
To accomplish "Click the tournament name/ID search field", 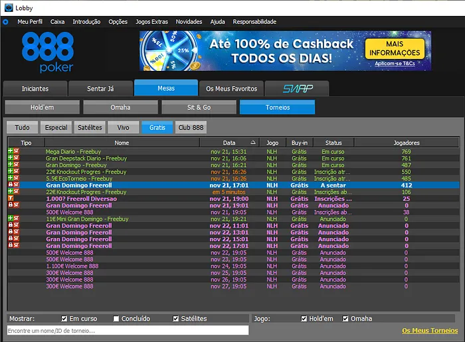I will pyautogui.click(x=128, y=331).
